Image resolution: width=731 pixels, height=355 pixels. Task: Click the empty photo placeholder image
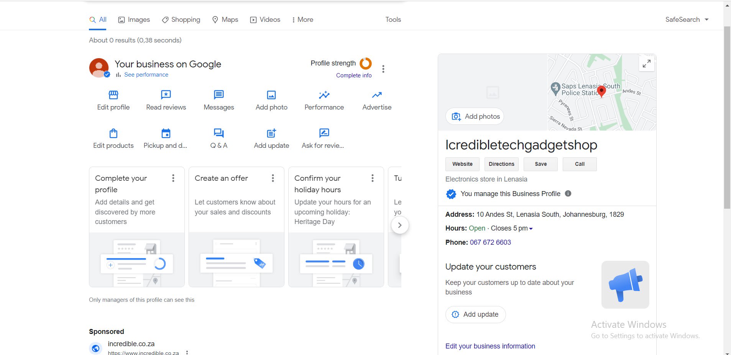point(493,92)
